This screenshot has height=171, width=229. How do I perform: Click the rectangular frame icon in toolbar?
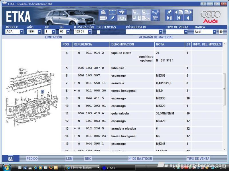click(x=112, y=12)
